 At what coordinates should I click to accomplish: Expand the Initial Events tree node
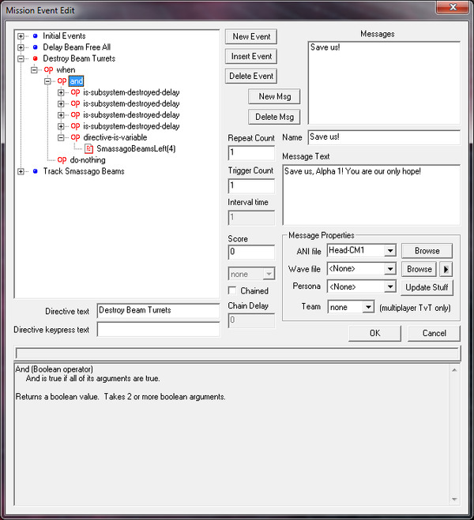21,36
